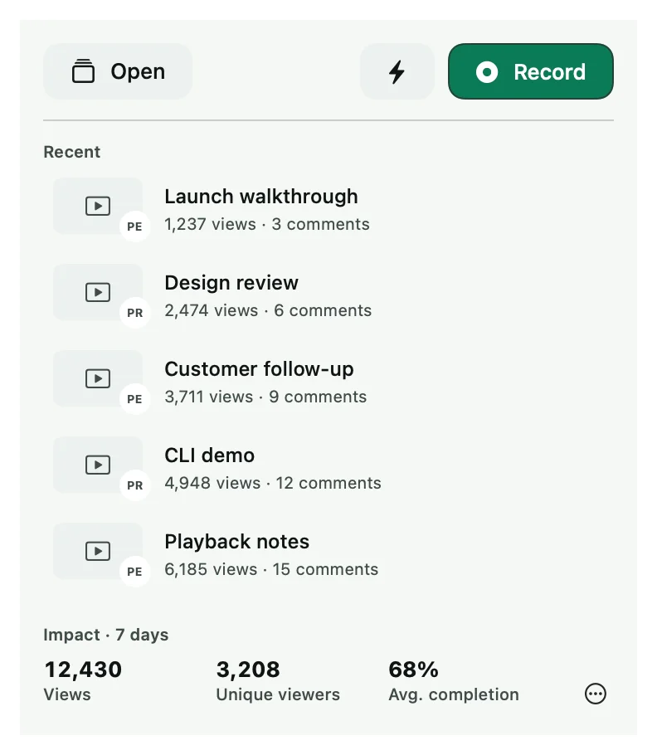The width and height of the screenshot is (657, 755).
Task: Click PR avatar on CLI demo
Action: 134,485
